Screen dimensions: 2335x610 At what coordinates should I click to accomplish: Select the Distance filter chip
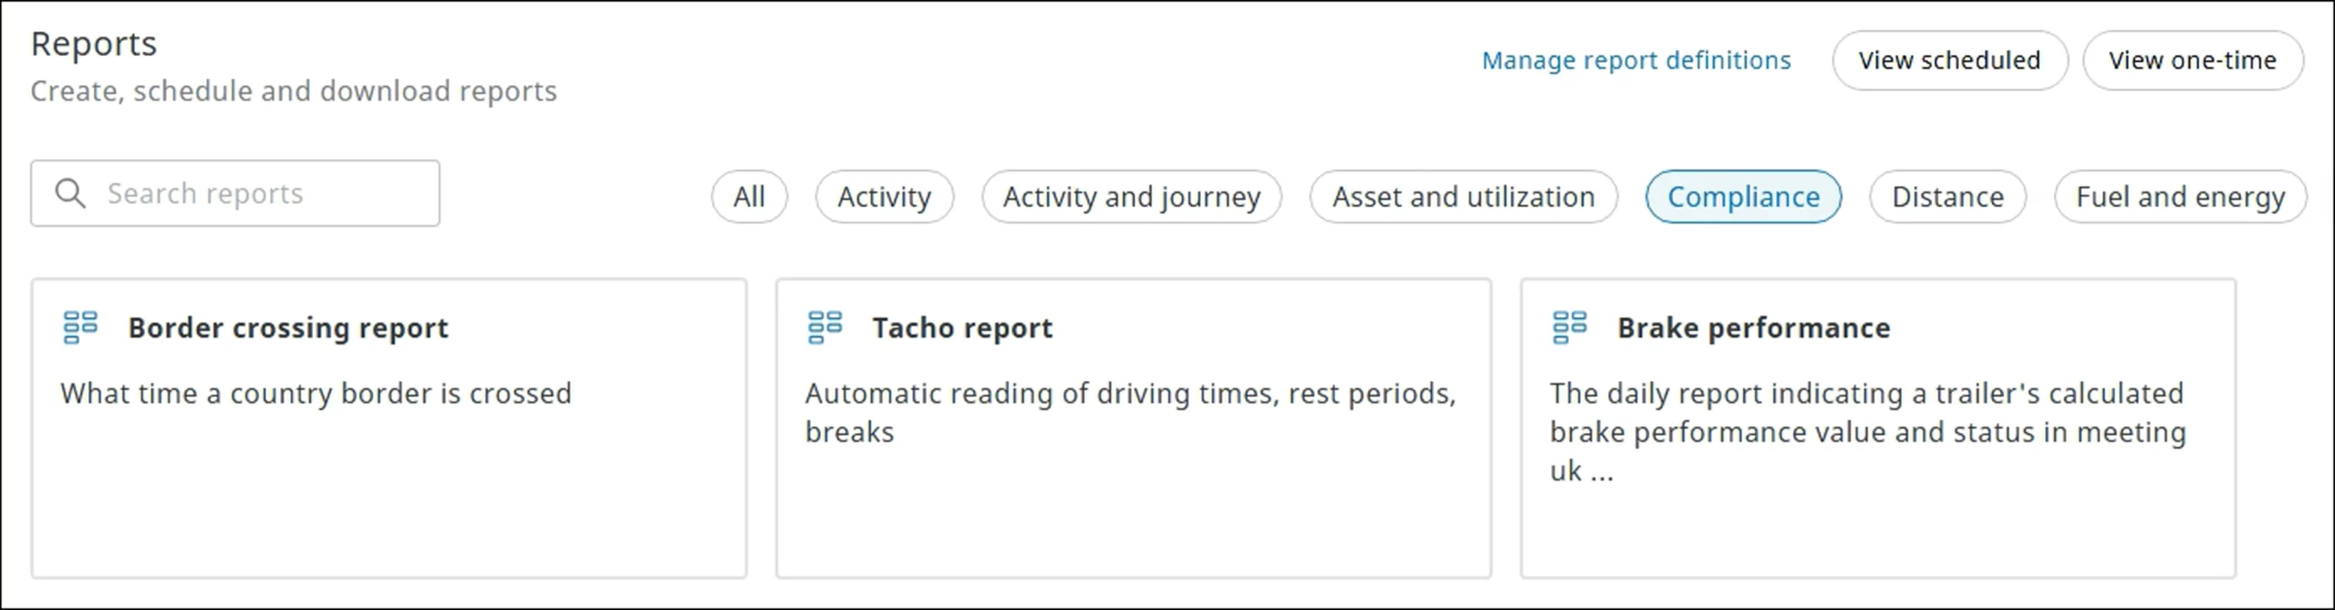[1947, 196]
